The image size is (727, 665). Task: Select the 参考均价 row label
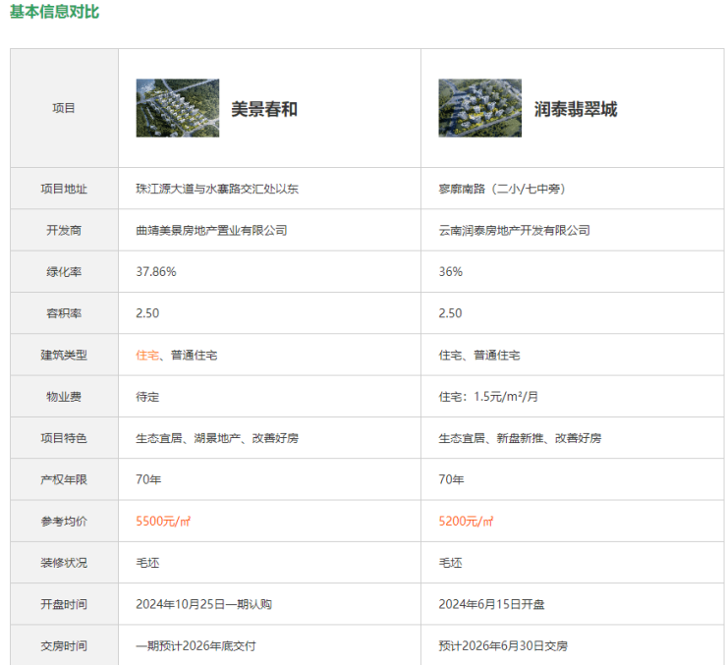[x=64, y=522]
